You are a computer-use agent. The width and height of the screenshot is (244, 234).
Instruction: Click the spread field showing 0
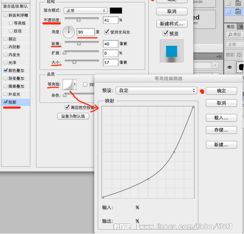110,53
